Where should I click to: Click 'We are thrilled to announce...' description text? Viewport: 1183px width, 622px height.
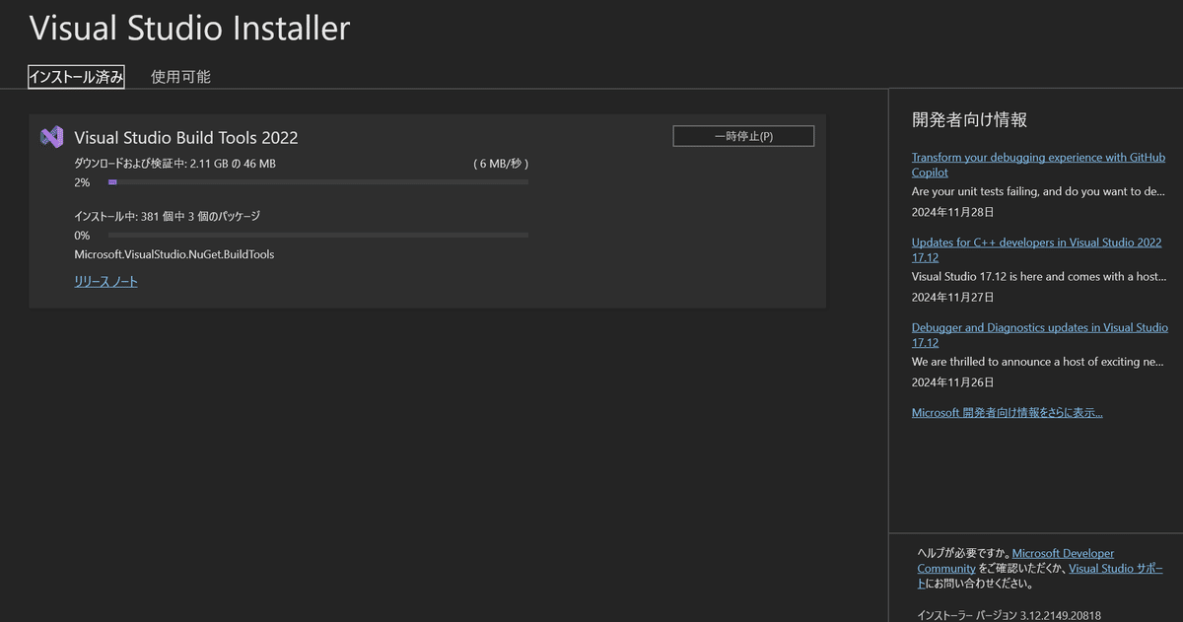coord(1038,362)
